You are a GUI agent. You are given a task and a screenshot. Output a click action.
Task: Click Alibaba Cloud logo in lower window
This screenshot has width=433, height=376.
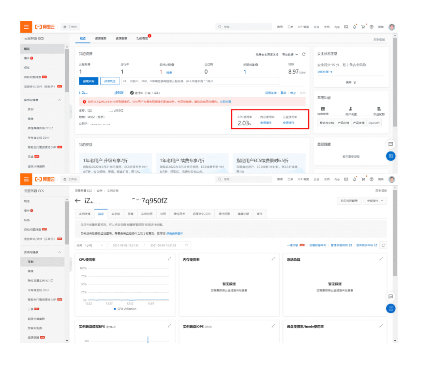[x=45, y=180]
